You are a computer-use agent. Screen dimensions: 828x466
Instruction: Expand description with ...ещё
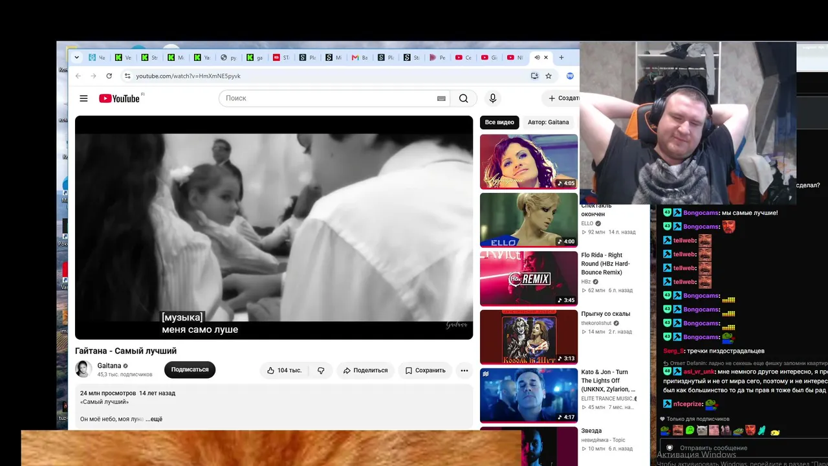point(154,419)
